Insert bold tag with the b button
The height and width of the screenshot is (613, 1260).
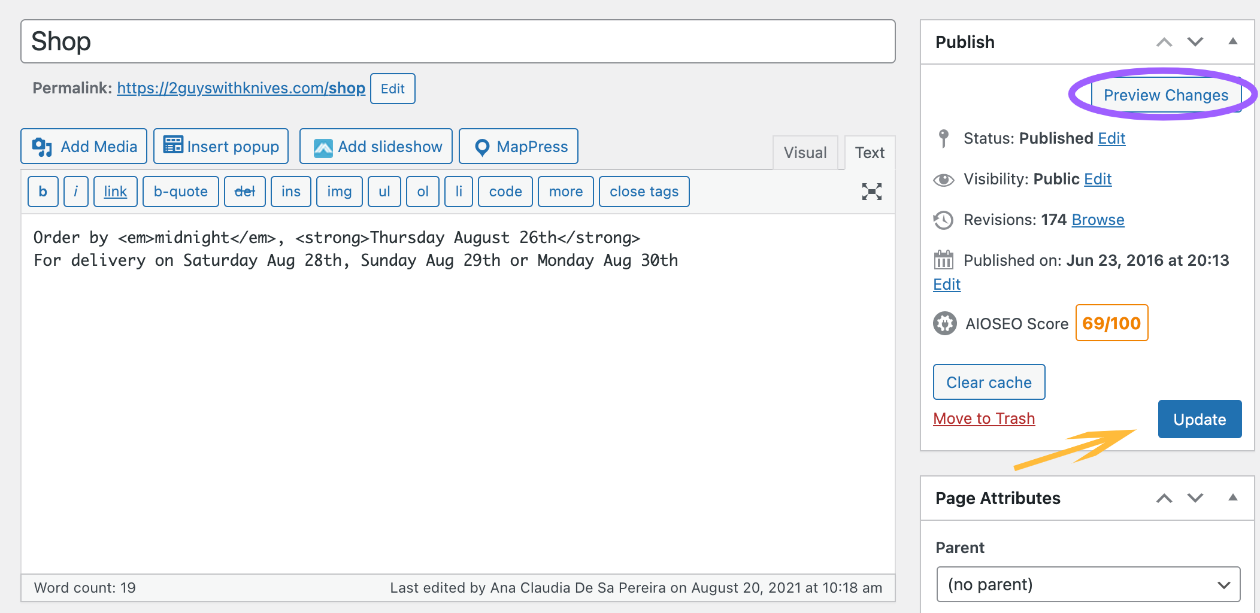pos(43,192)
